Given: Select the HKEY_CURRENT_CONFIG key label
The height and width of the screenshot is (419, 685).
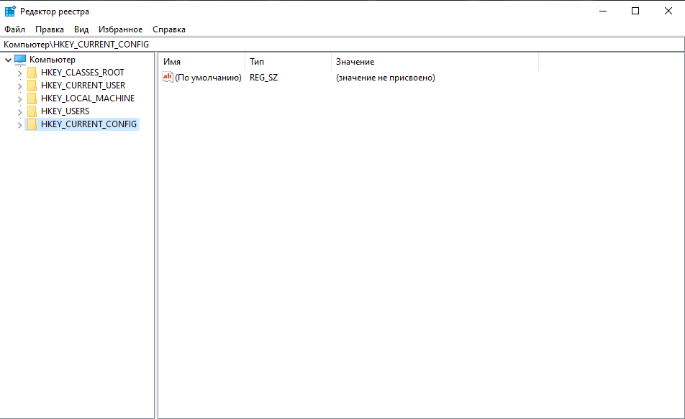Looking at the screenshot, I should coord(89,124).
